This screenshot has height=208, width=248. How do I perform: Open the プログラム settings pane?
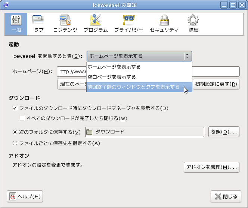(x=96, y=24)
